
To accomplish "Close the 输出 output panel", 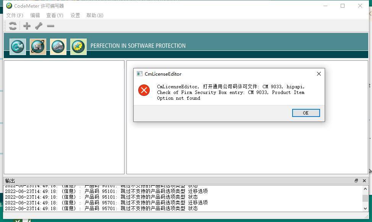I will pos(364,181).
